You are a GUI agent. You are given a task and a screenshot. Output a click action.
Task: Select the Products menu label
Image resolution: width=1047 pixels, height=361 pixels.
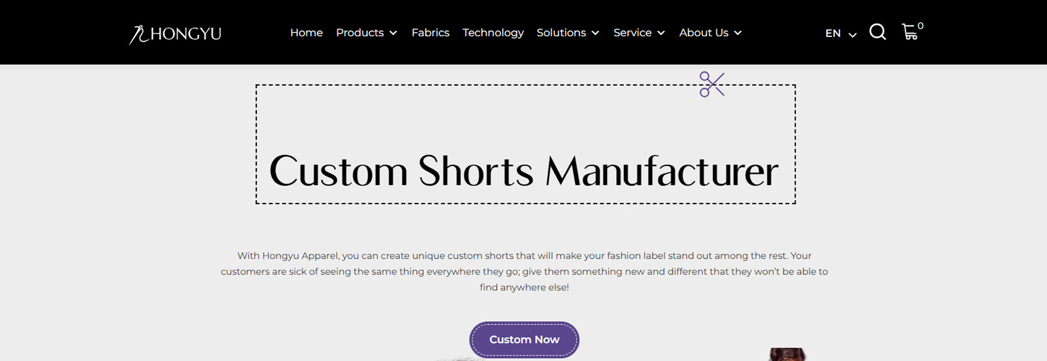pos(360,33)
